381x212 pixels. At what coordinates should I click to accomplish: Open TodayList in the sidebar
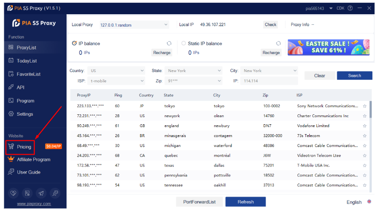27,61
